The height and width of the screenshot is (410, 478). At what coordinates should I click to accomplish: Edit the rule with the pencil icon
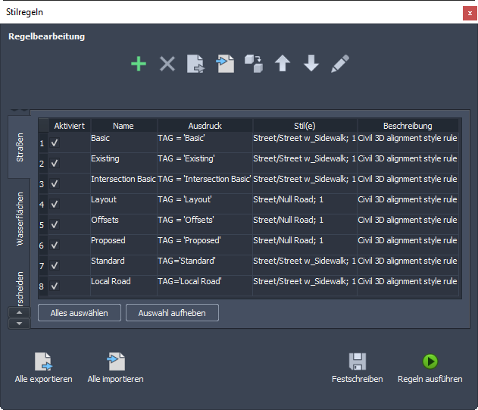click(x=340, y=64)
